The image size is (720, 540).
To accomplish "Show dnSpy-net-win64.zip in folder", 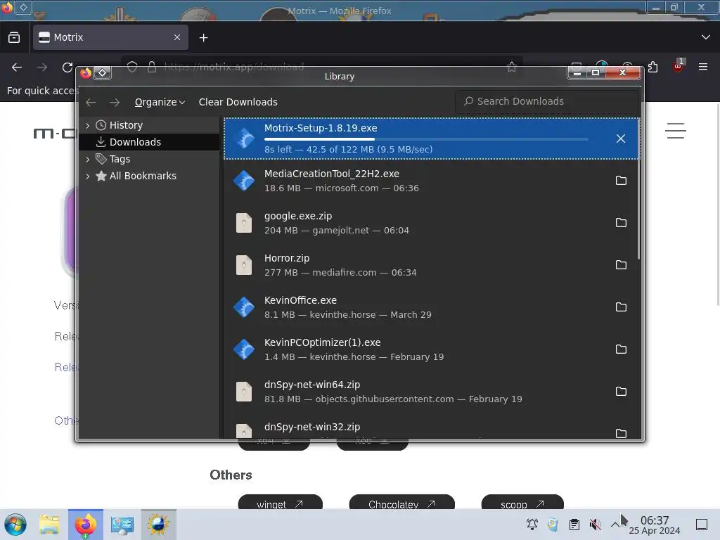I will pyautogui.click(x=621, y=392).
